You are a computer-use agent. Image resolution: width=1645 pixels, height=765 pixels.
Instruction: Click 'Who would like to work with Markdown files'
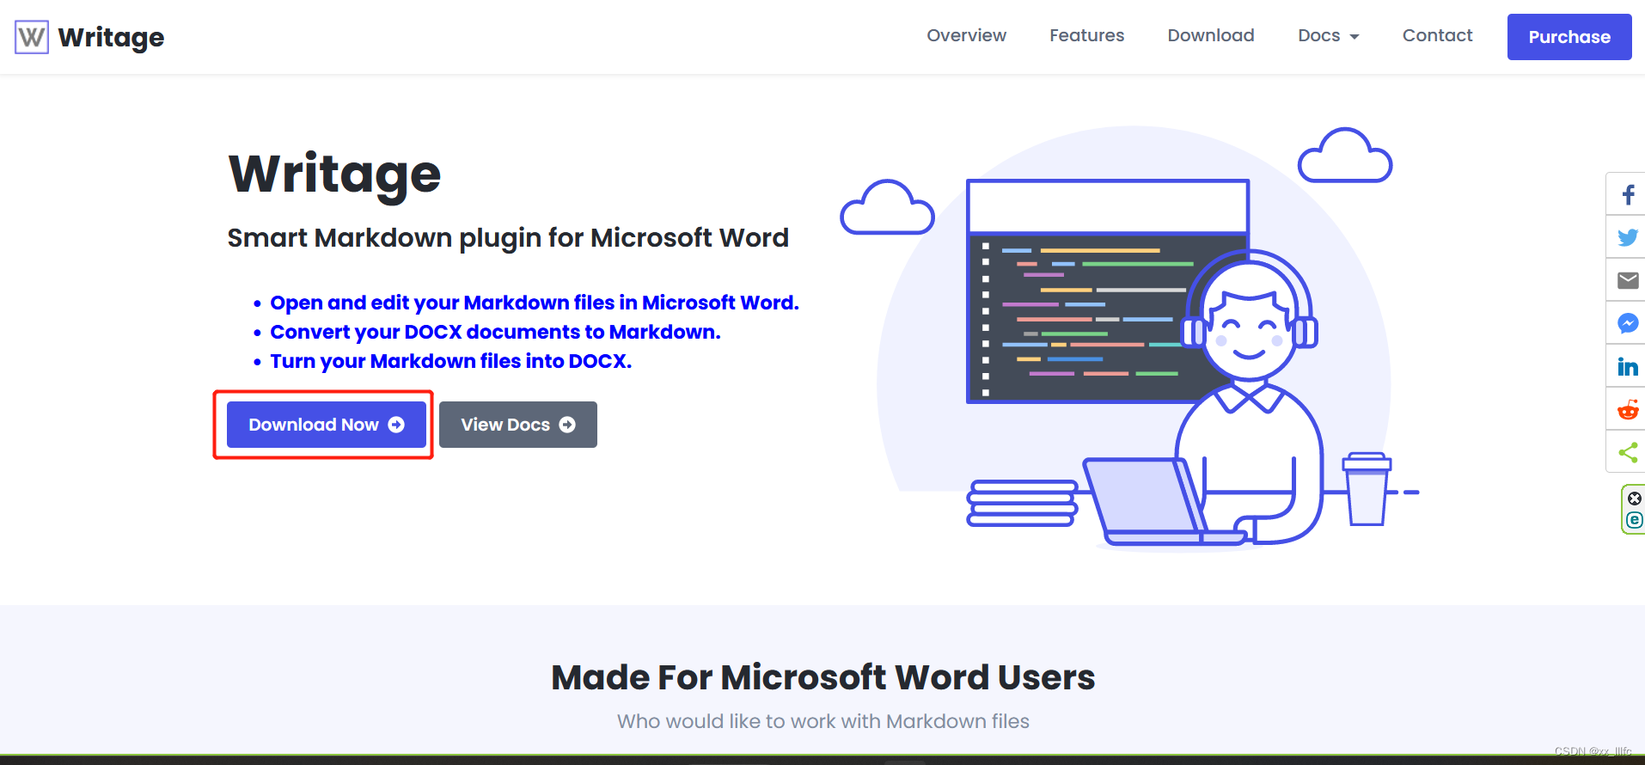[x=822, y=721]
